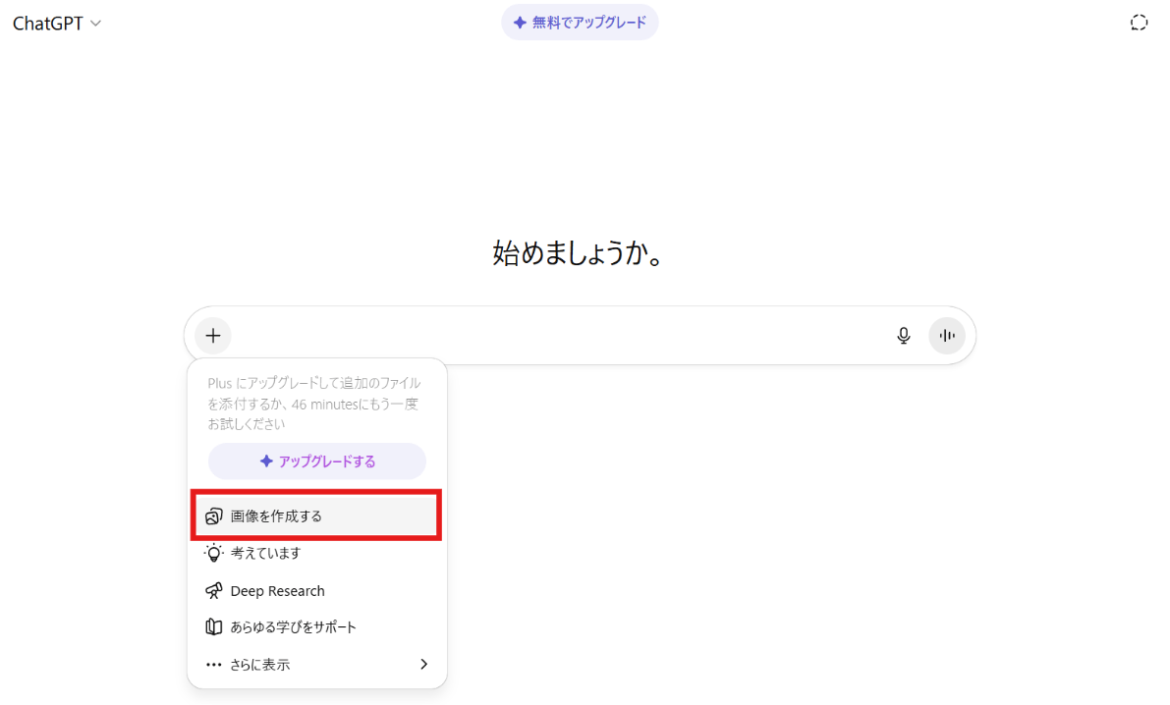Click the 始めましょうか。 heading text
Screen dimensions: 1170x705
tap(578, 253)
